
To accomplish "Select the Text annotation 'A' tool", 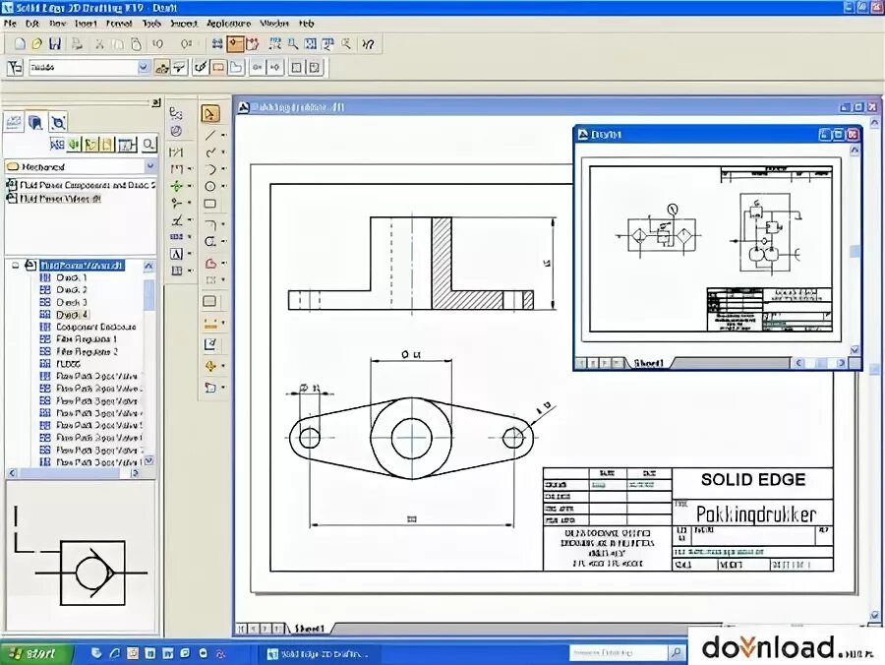I will coord(176,254).
